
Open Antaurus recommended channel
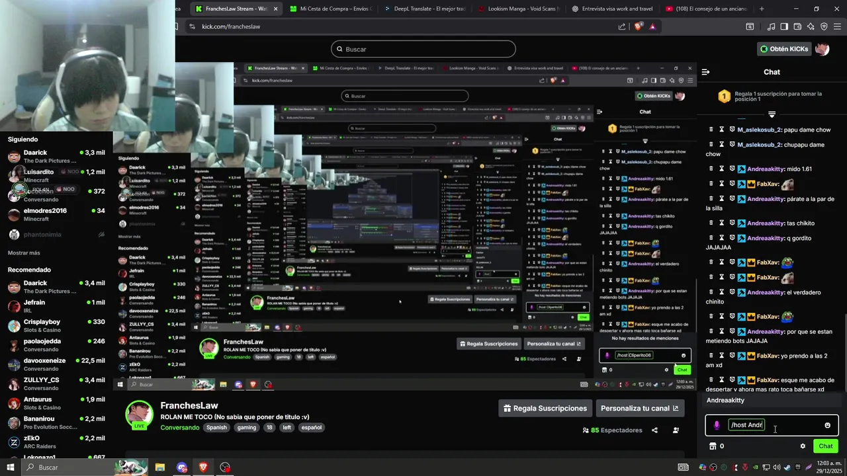click(x=56, y=403)
